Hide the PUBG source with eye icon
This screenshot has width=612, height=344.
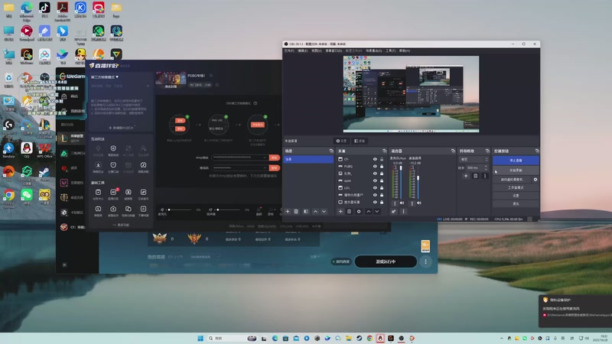pos(375,166)
